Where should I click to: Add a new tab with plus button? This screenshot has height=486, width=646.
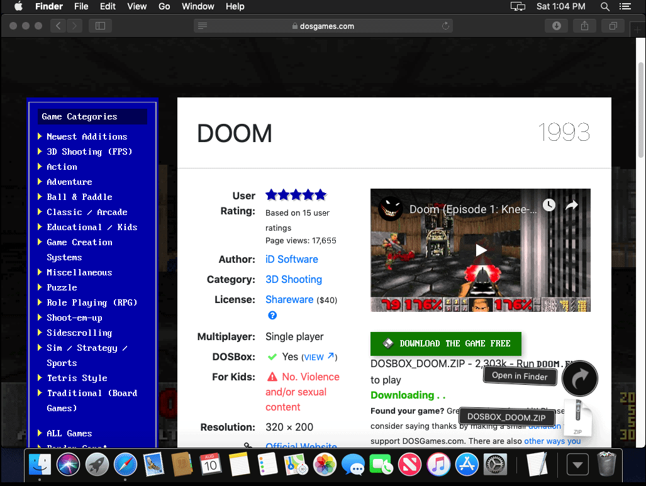point(638,30)
